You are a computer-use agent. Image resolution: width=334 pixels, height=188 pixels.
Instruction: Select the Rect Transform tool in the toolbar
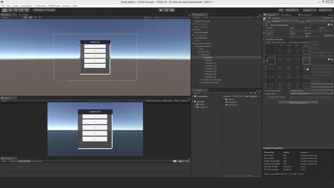point(27,10)
